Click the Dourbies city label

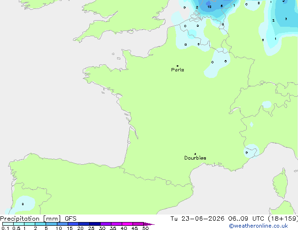[195, 158]
